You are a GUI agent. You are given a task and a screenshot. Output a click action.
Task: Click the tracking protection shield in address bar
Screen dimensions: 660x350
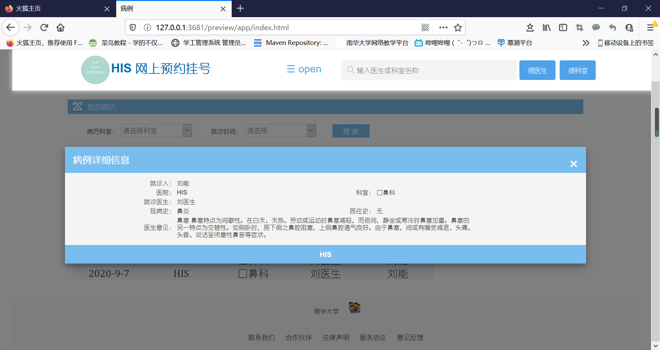click(132, 27)
